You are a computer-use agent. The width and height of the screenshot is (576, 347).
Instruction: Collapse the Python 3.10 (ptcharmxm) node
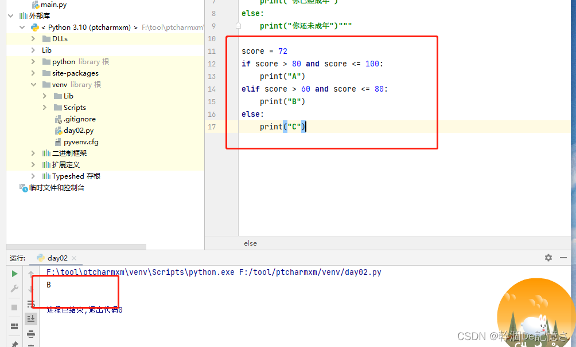22,27
